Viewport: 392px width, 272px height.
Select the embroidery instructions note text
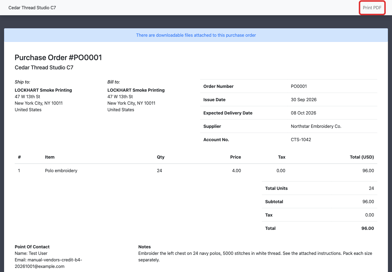pyautogui.click(x=255, y=256)
